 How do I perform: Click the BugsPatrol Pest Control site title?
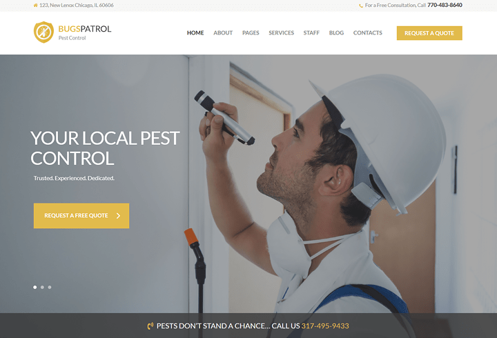[85, 32]
